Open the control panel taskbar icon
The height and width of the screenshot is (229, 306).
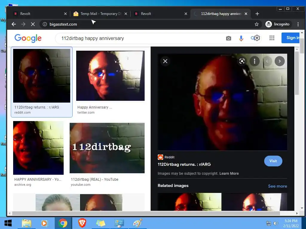click(119, 223)
